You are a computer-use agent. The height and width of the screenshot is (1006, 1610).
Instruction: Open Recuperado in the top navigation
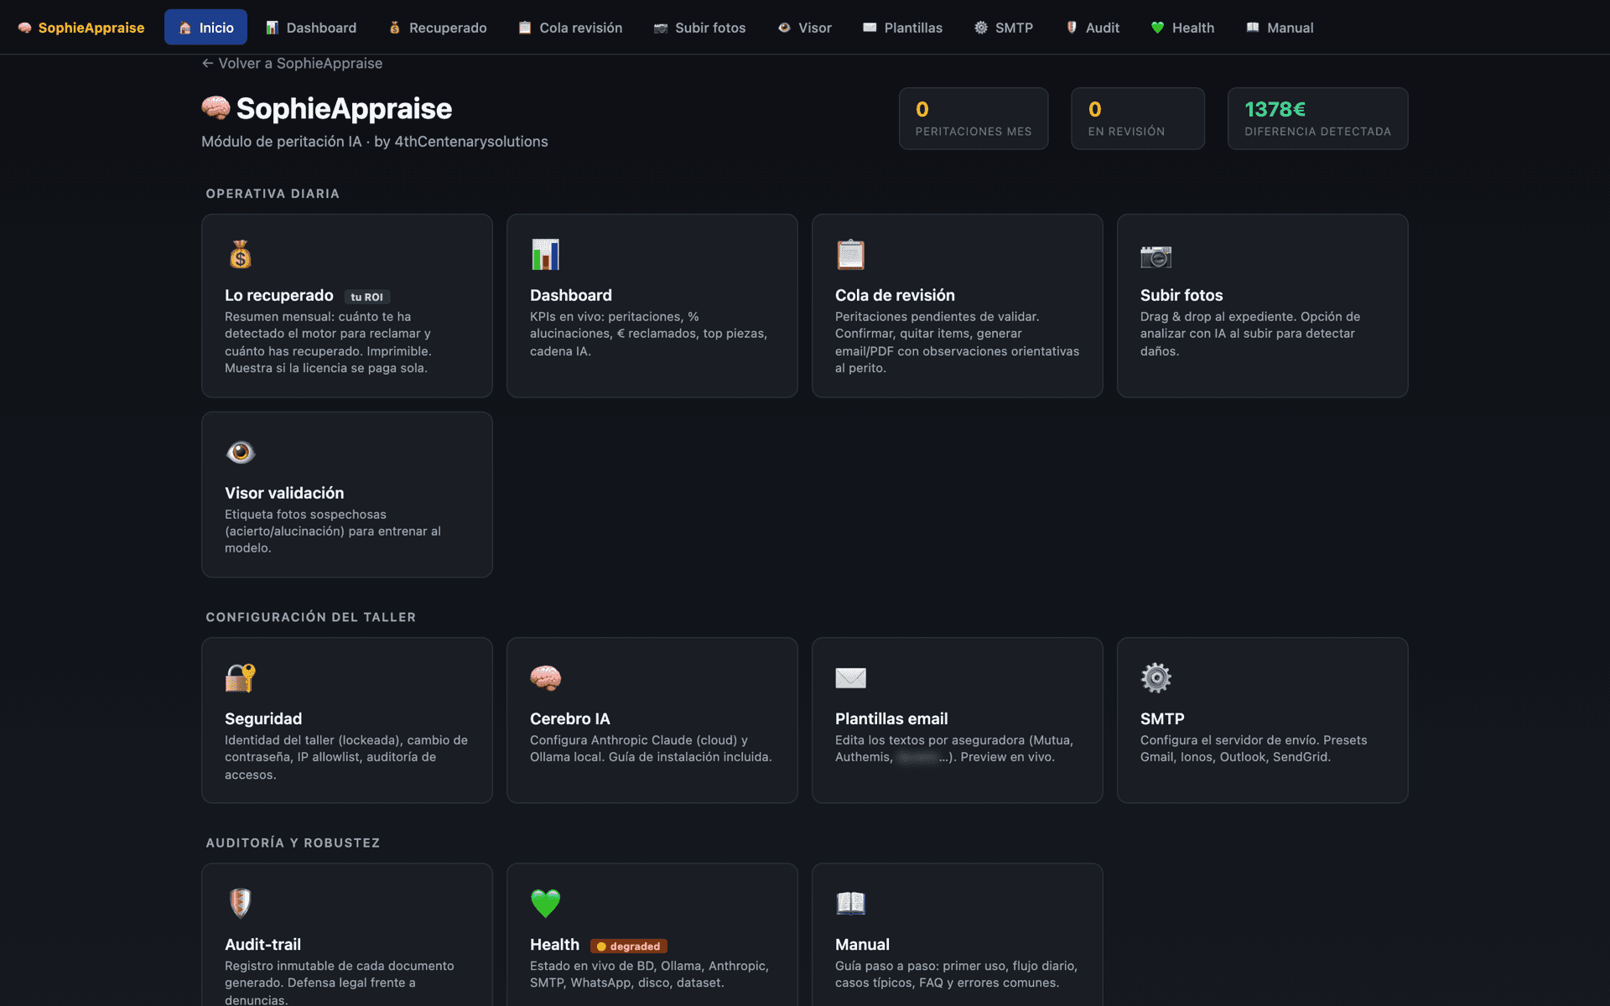click(437, 28)
